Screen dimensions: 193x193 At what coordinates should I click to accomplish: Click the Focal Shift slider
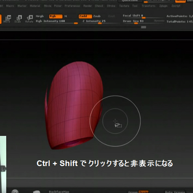tap(143, 16)
